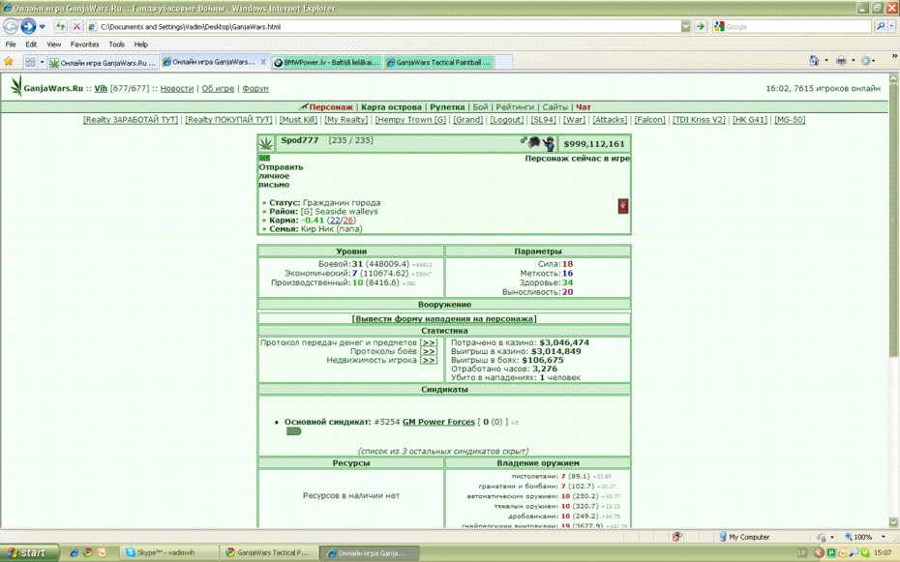Open the Favorites menu
900x562 pixels.
[84, 44]
